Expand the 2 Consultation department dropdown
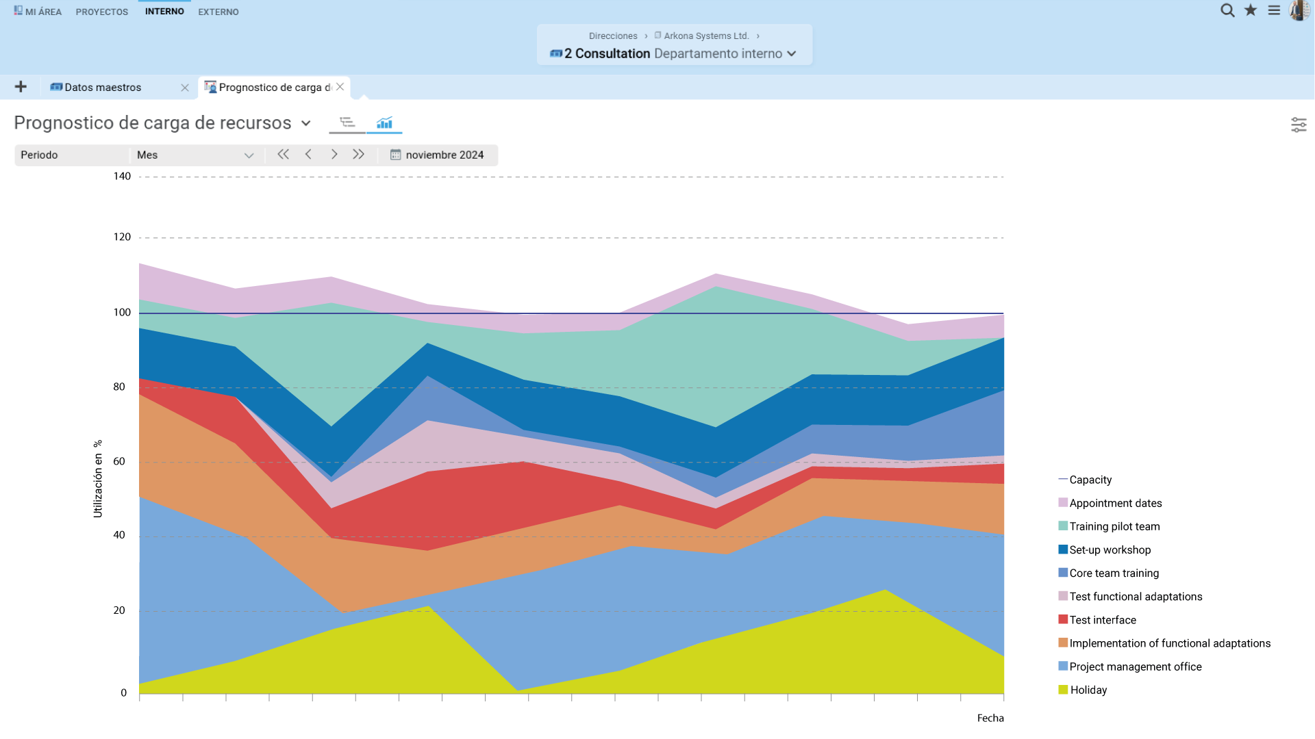Image resolution: width=1315 pixels, height=739 pixels. click(792, 53)
